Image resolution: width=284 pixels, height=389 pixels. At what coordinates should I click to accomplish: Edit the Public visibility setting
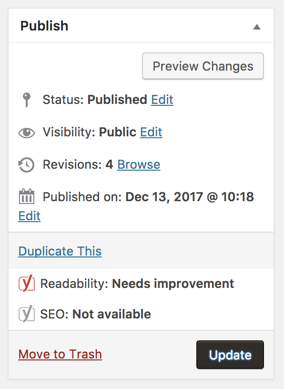click(151, 132)
